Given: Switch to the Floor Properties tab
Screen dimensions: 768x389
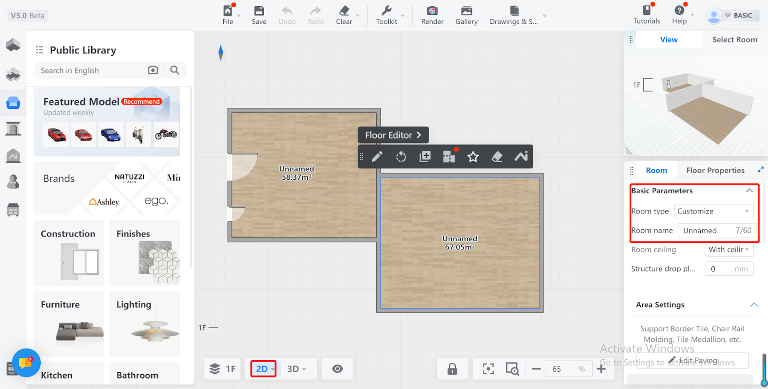Looking at the screenshot, I should pos(715,170).
